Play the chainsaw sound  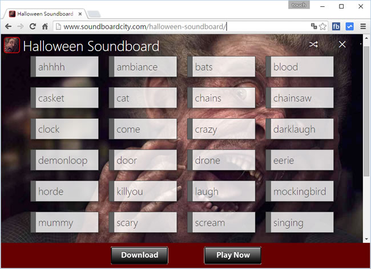[300, 98]
